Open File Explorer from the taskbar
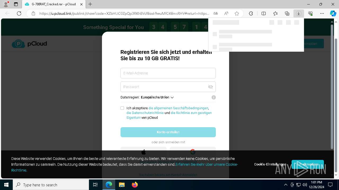Image resolution: width=339 pixels, height=190 pixels. click(122, 185)
